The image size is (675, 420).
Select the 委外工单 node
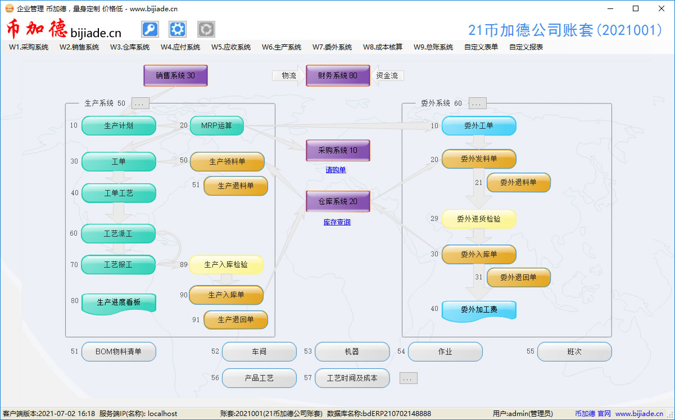[479, 125]
